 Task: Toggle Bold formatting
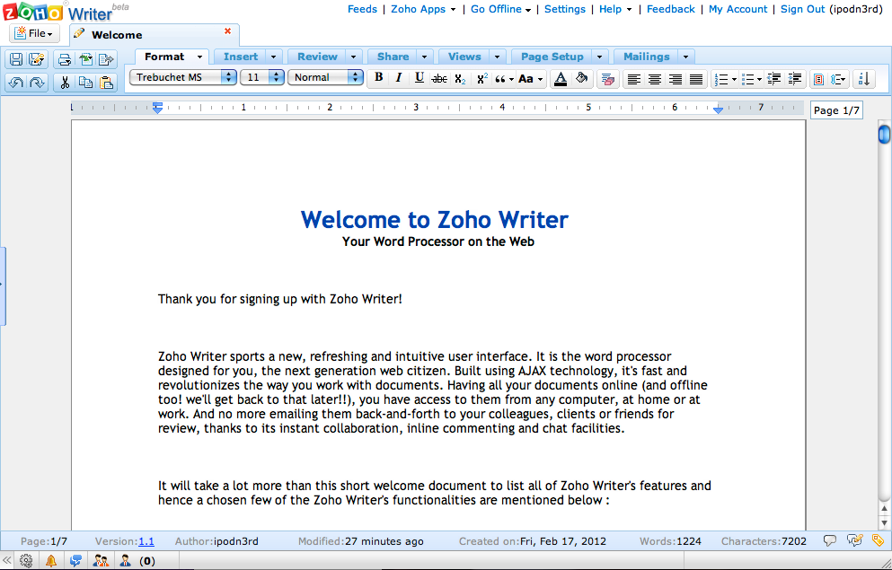click(x=378, y=78)
